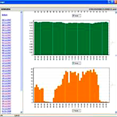
Task: Click the legend box below the orange chart
Action: (76, 111)
